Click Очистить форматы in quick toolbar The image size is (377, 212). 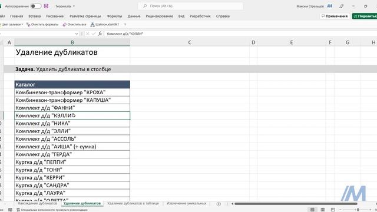[x=42, y=25]
